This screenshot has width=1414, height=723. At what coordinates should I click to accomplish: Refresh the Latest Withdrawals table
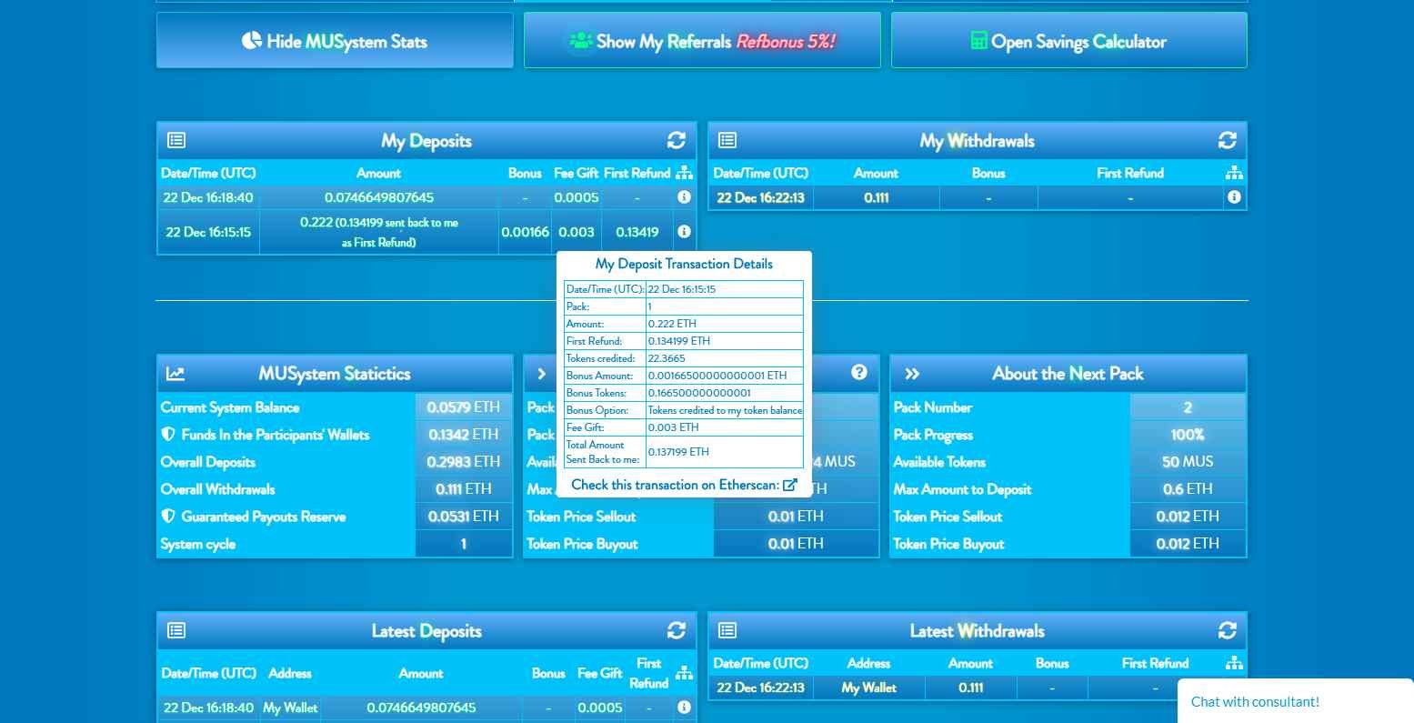[1228, 630]
